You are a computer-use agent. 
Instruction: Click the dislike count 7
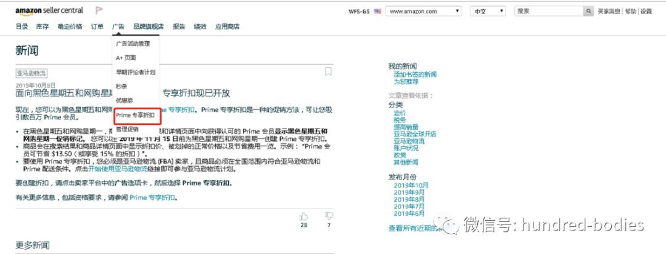329,225
